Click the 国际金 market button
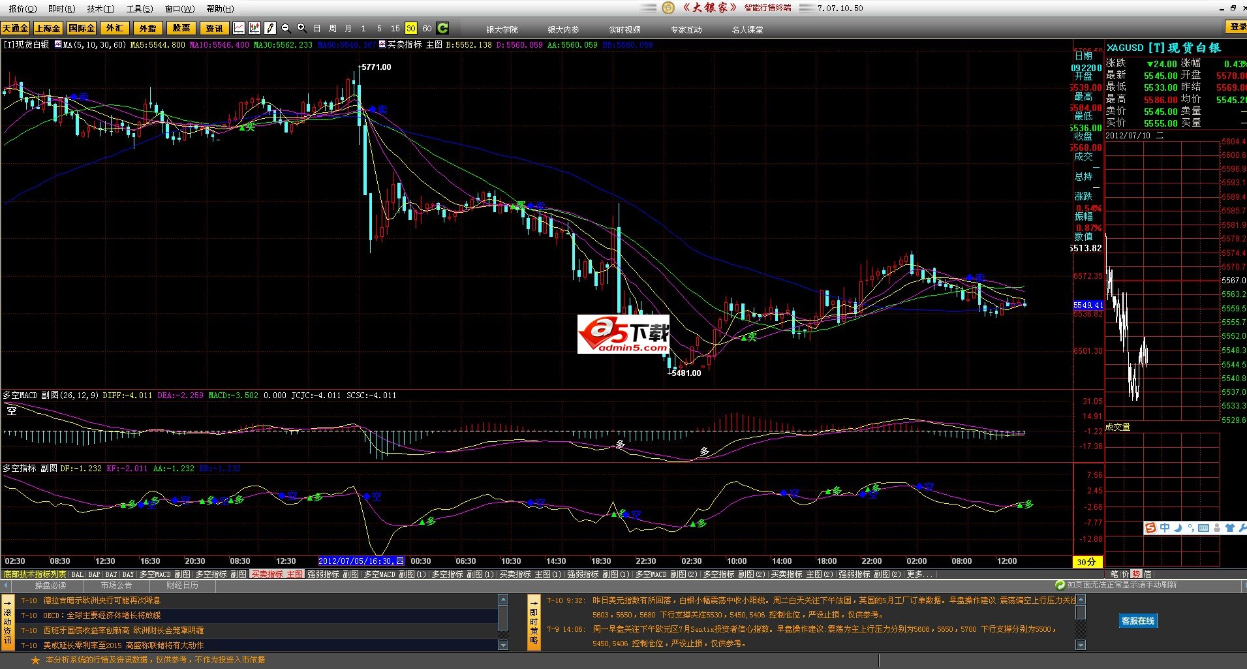 pos(82,28)
